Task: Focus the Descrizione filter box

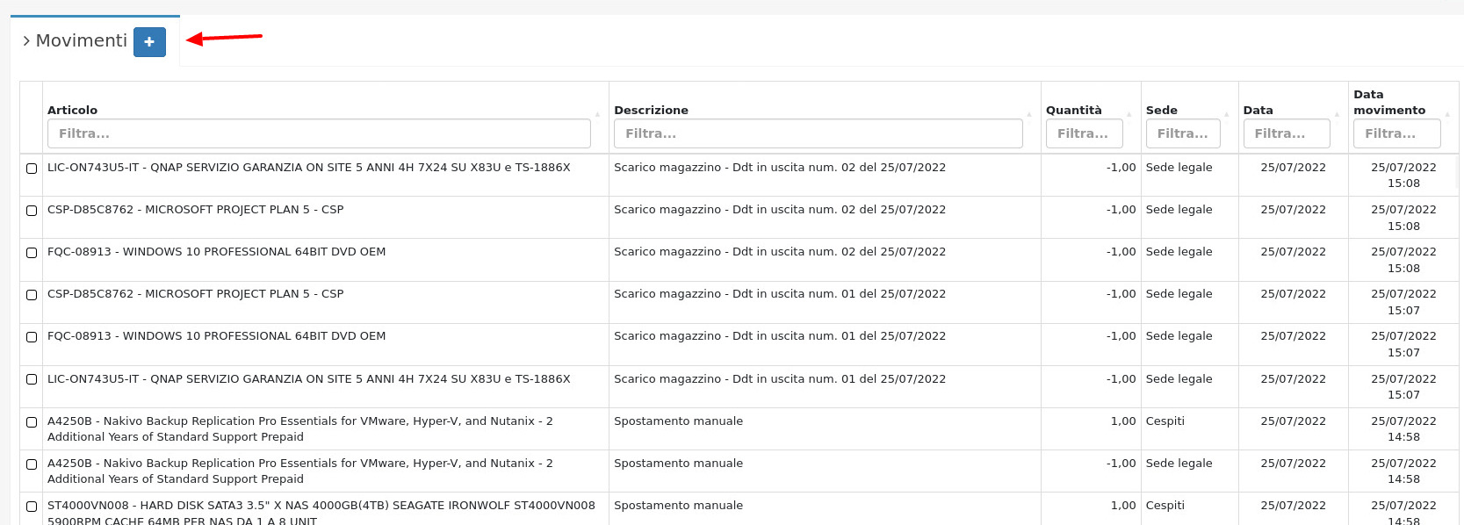Action: point(818,133)
